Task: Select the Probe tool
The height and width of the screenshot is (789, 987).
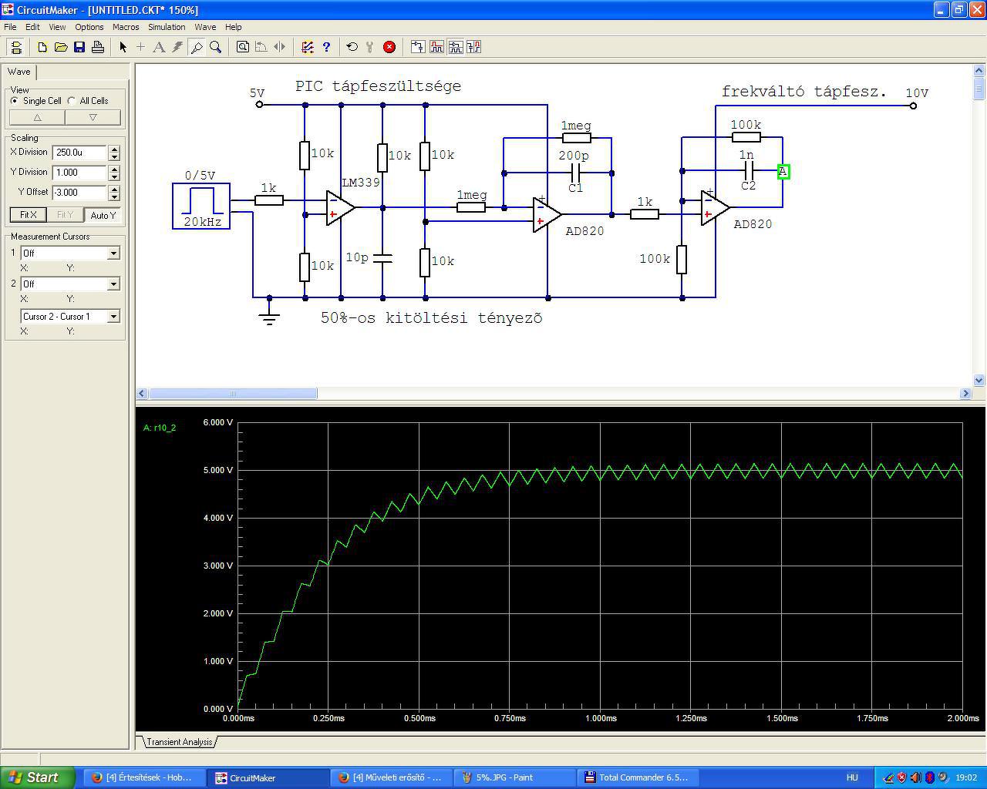Action: [x=197, y=47]
